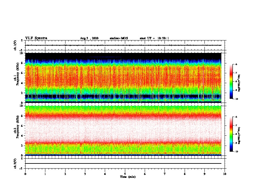Click time axis tick label "0"
Screen dimensions: 253x195
[x=25, y=174]
